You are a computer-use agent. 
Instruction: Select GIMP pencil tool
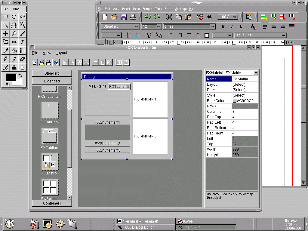pyautogui.click(x=5, y=59)
